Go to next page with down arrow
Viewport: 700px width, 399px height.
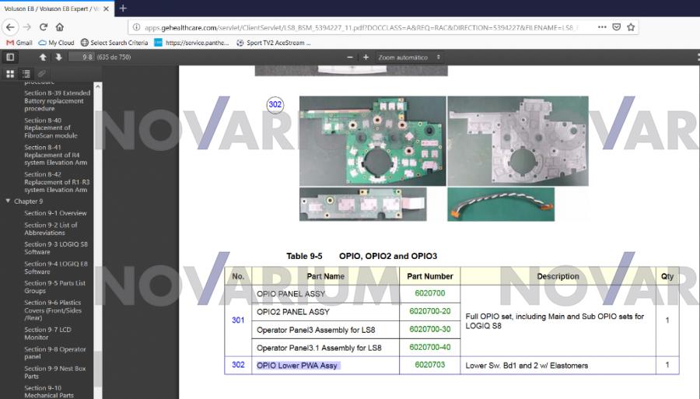click(x=58, y=58)
